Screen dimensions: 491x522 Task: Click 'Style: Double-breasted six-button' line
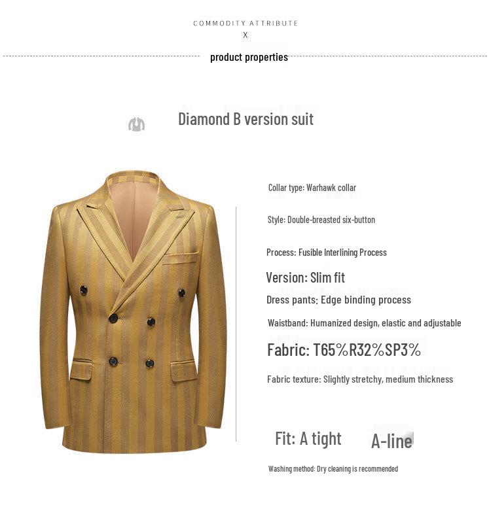click(321, 220)
